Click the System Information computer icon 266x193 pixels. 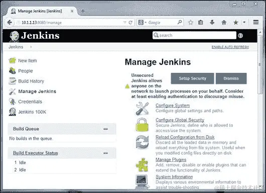click(142, 182)
